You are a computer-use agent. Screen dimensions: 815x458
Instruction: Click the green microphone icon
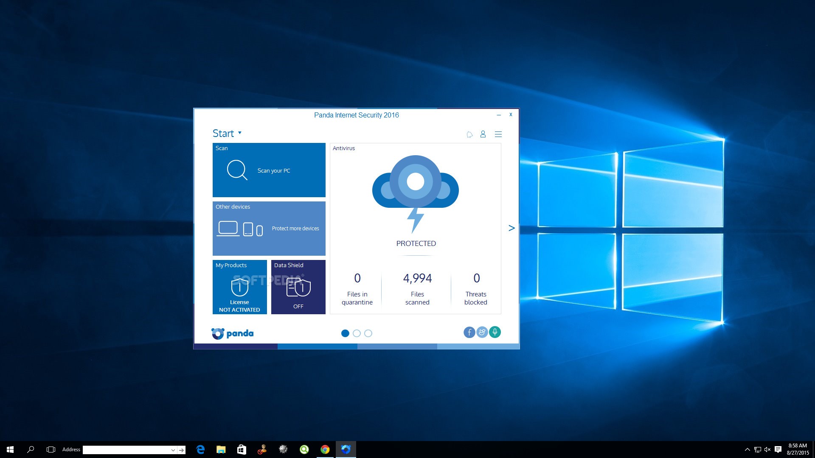pos(495,332)
